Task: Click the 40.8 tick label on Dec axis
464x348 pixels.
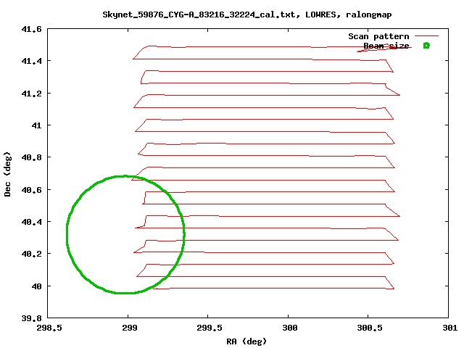Action: coord(31,157)
